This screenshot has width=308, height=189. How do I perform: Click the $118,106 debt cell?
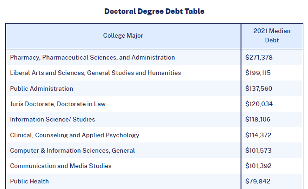[x=258, y=120]
